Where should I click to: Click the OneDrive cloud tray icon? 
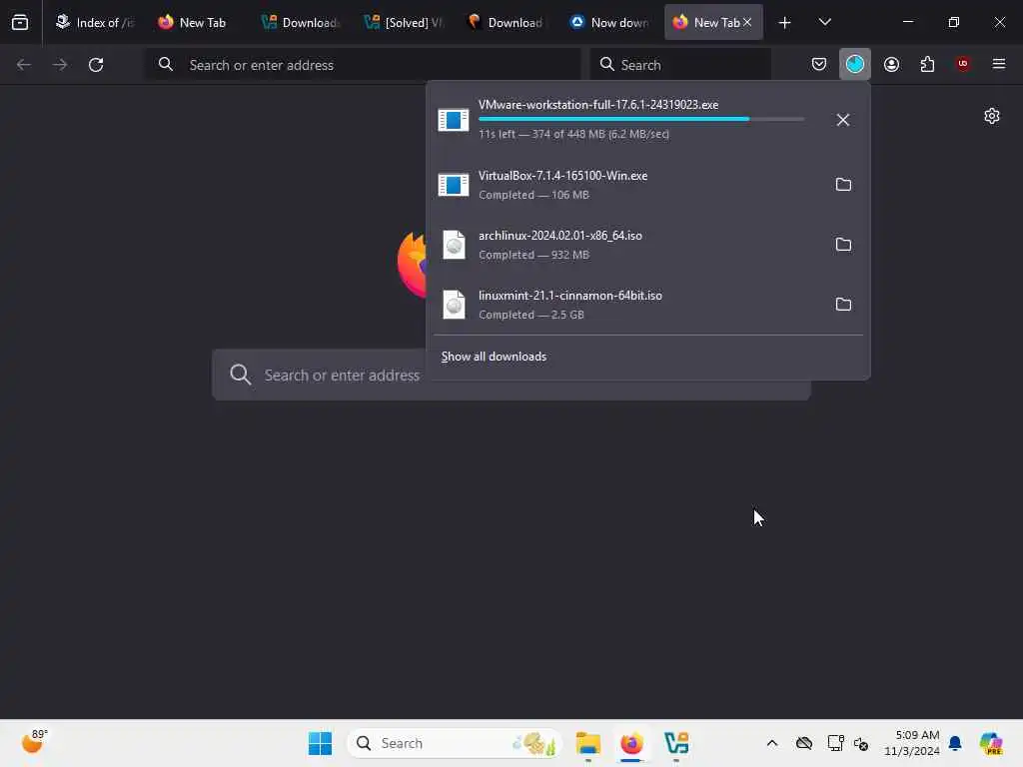coord(804,743)
